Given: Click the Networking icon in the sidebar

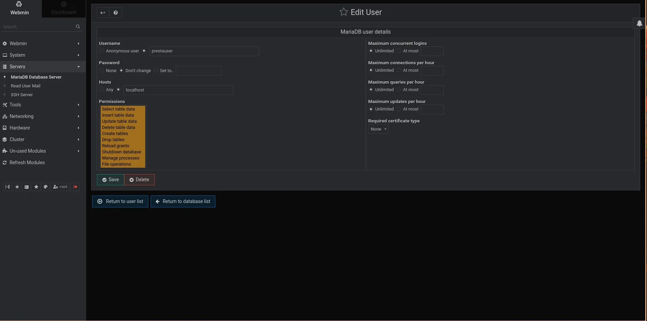Looking at the screenshot, I should click(5, 117).
